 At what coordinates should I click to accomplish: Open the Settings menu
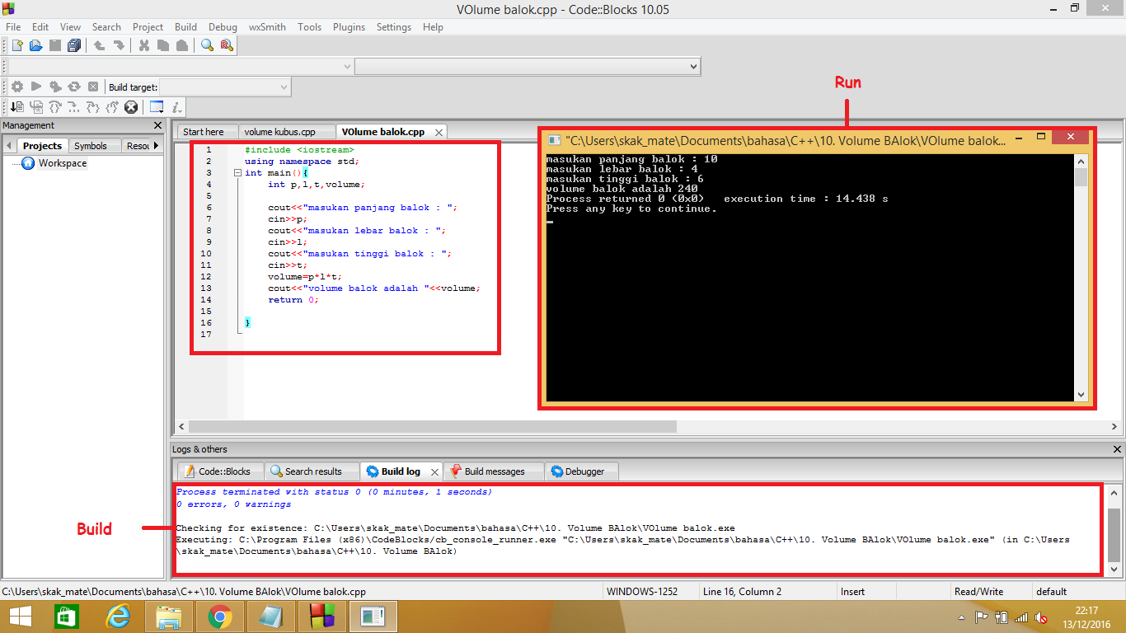click(394, 27)
